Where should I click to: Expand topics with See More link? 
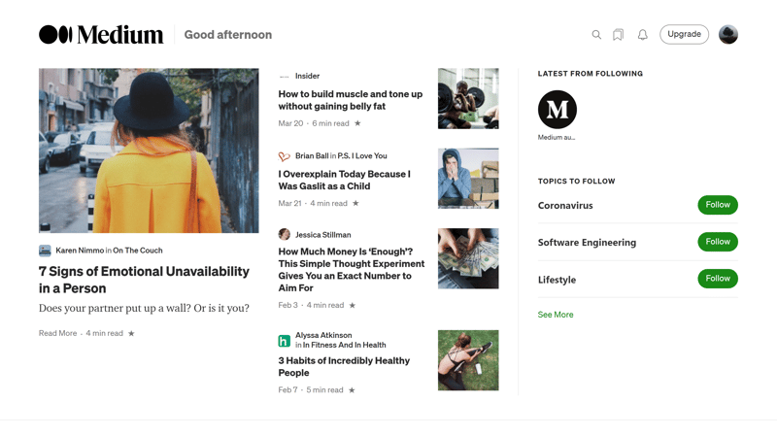(556, 315)
